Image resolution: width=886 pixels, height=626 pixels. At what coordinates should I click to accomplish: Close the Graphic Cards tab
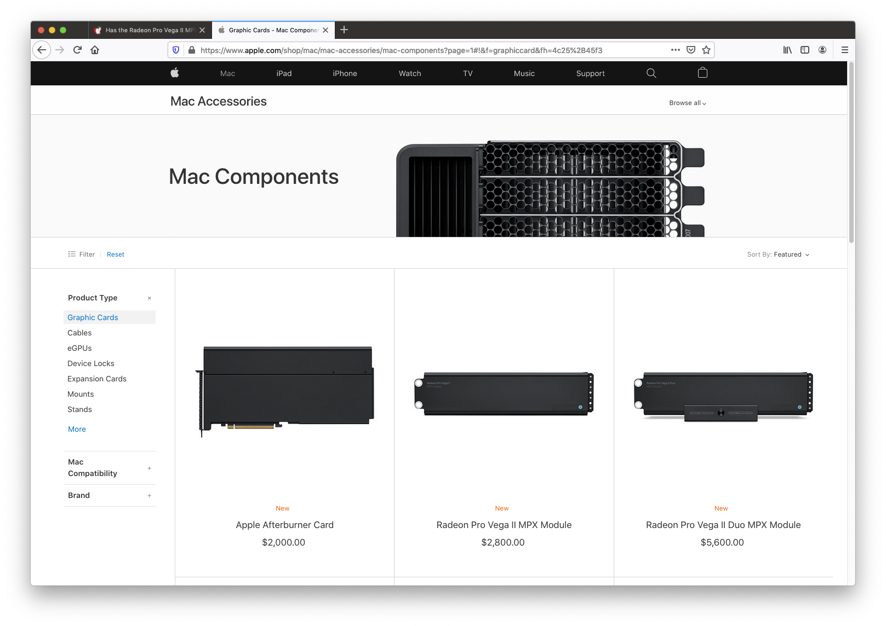tap(325, 30)
